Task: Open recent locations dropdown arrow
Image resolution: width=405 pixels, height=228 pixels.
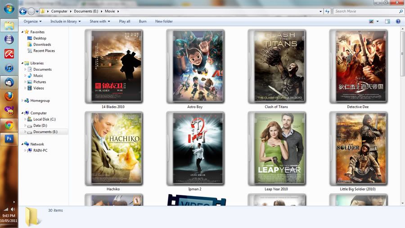Action: pos(37,11)
